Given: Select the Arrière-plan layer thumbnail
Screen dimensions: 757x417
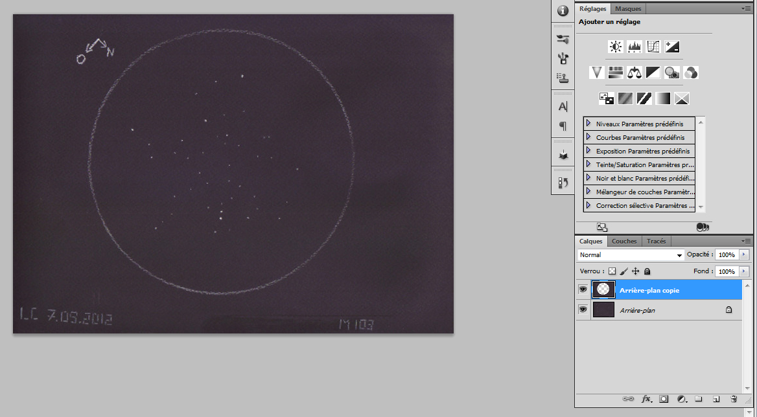Looking at the screenshot, I should [603, 310].
